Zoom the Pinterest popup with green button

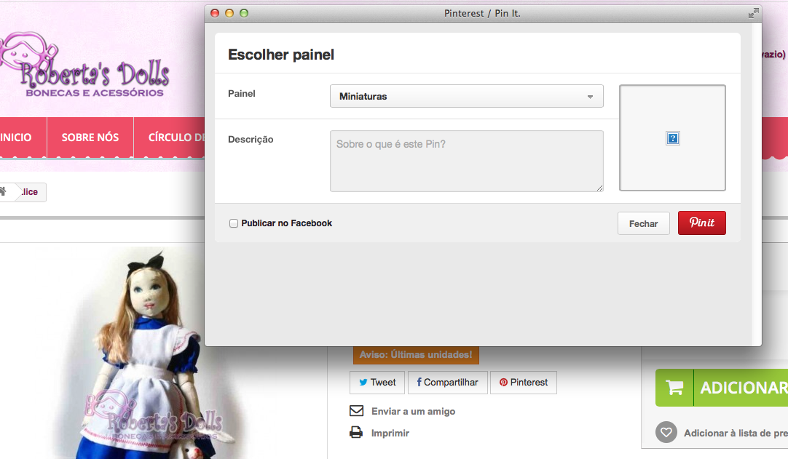coord(244,13)
